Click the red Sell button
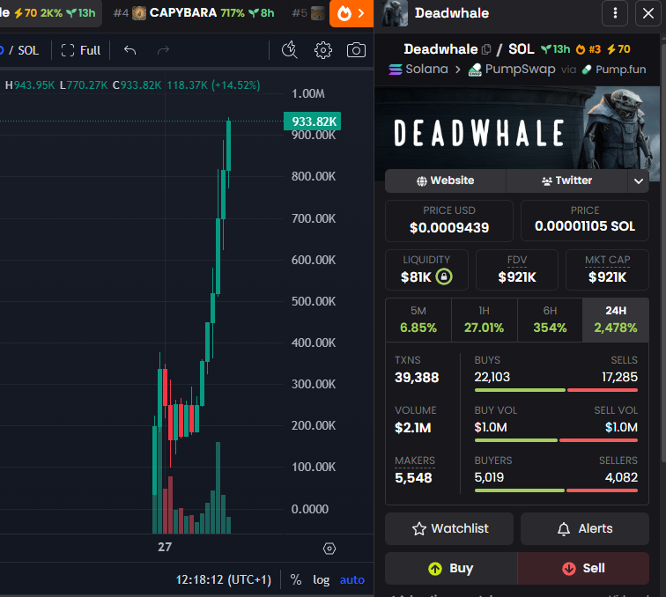This screenshot has height=597, width=666. [583, 568]
